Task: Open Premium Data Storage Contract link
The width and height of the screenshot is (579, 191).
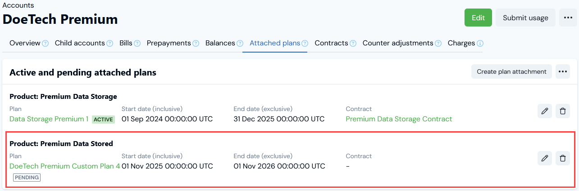Action: 399,119
